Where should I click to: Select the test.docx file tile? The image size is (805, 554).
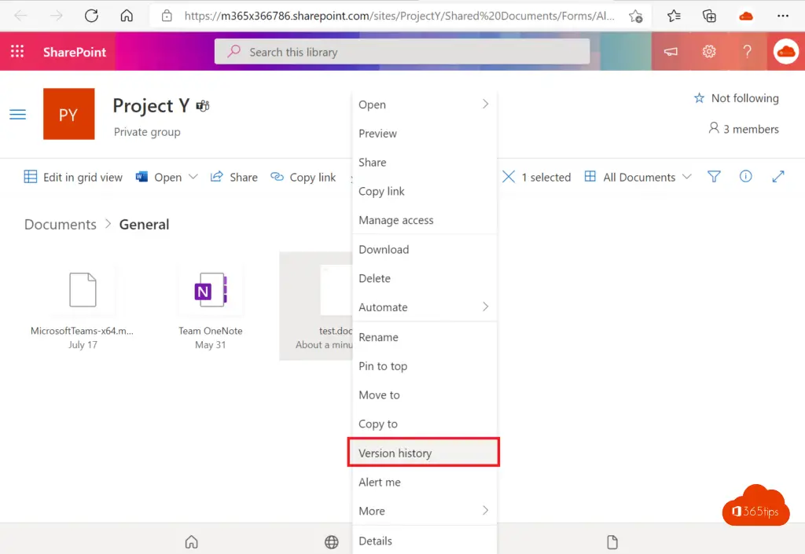(316, 306)
